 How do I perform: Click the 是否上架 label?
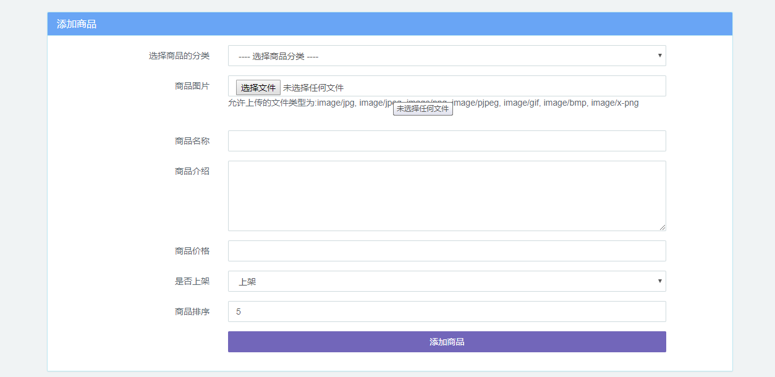(192, 281)
